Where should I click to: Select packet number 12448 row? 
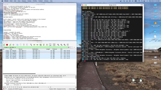point(39,55)
